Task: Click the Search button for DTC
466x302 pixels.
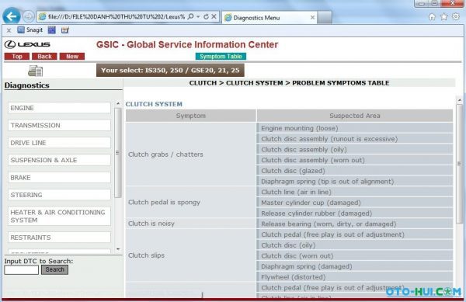Action: (54, 269)
